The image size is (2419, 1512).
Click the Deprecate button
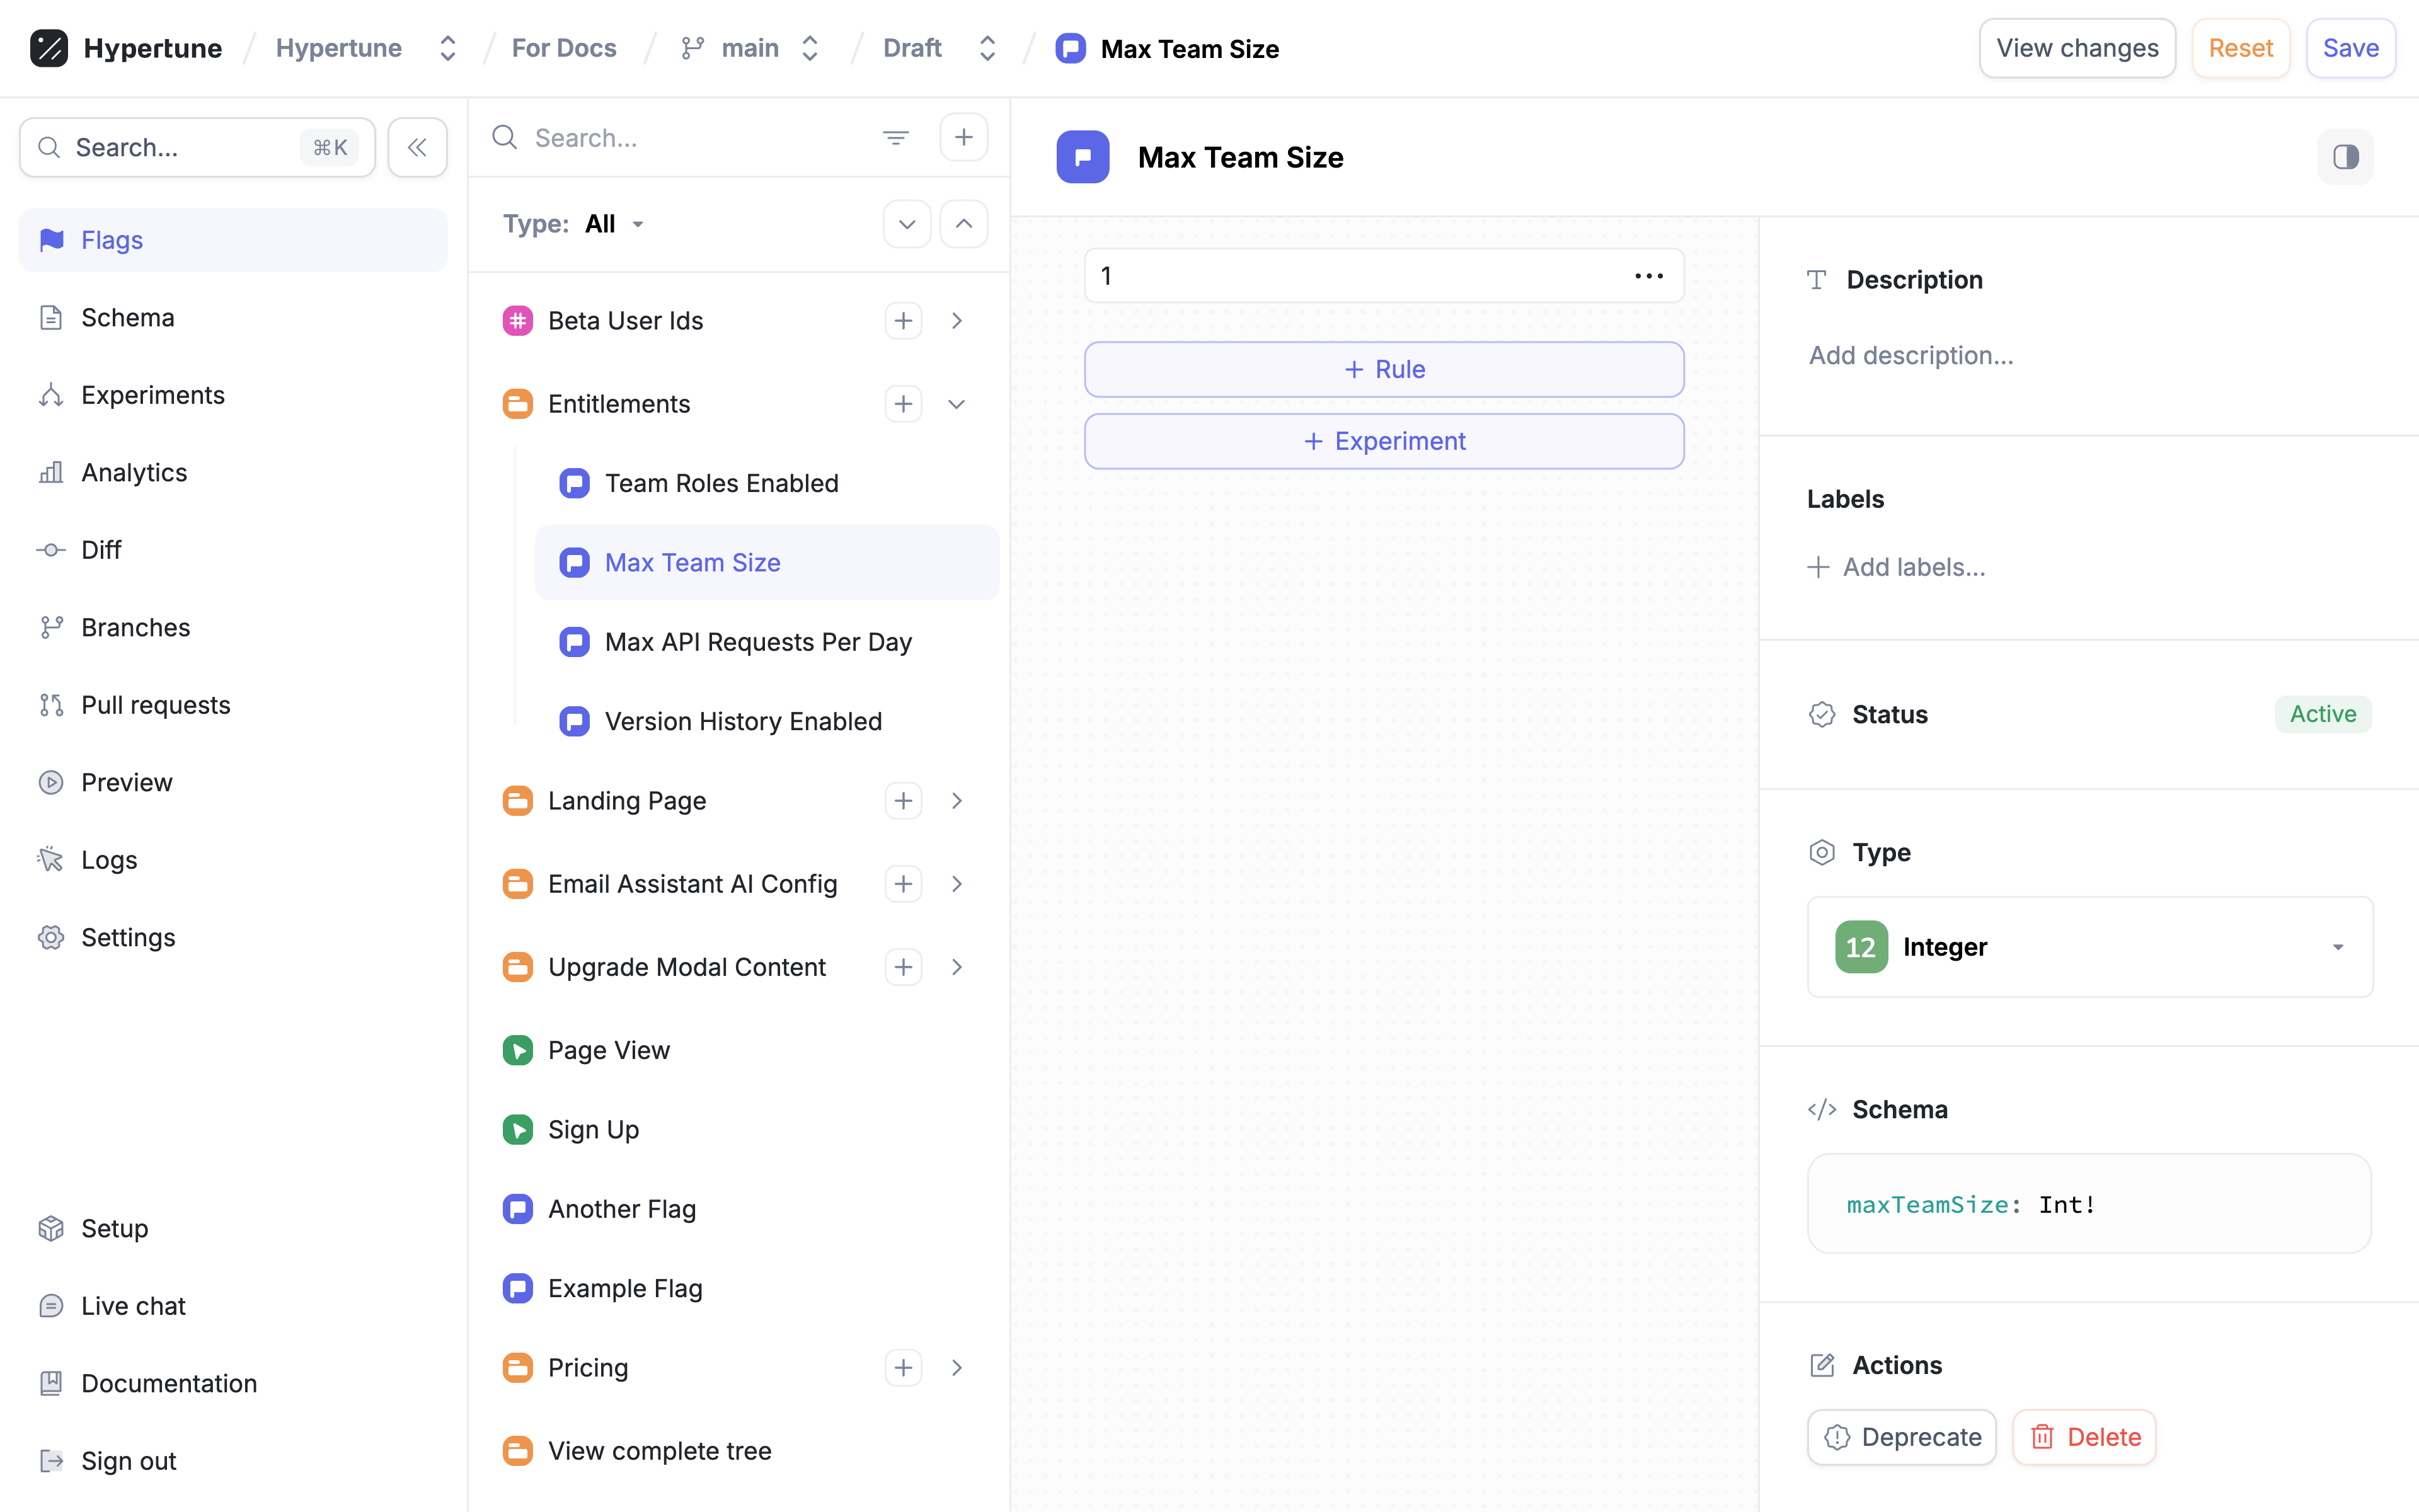[x=1901, y=1437]
